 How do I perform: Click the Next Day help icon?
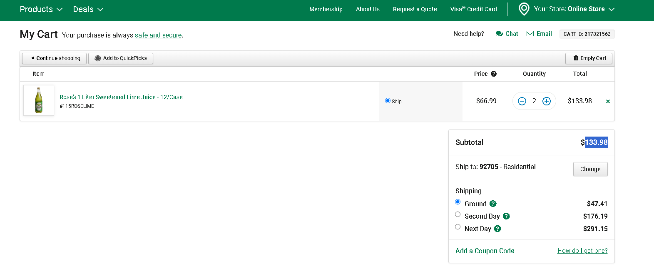click(498, 229)
